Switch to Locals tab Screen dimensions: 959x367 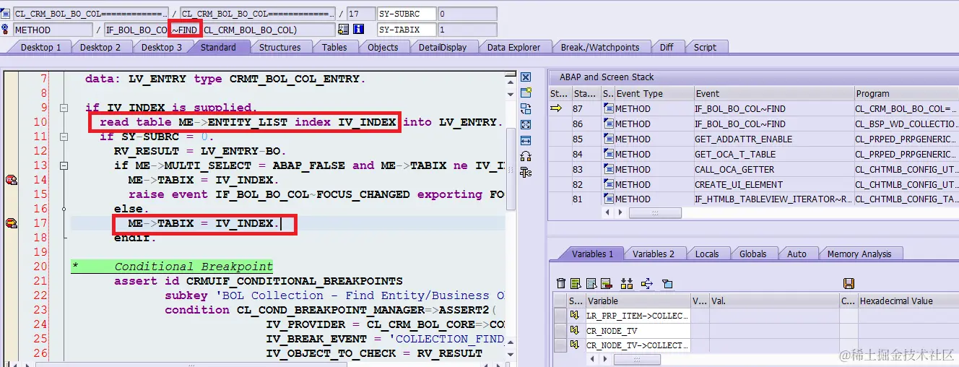pyautogui.click(x=707, y=254)
